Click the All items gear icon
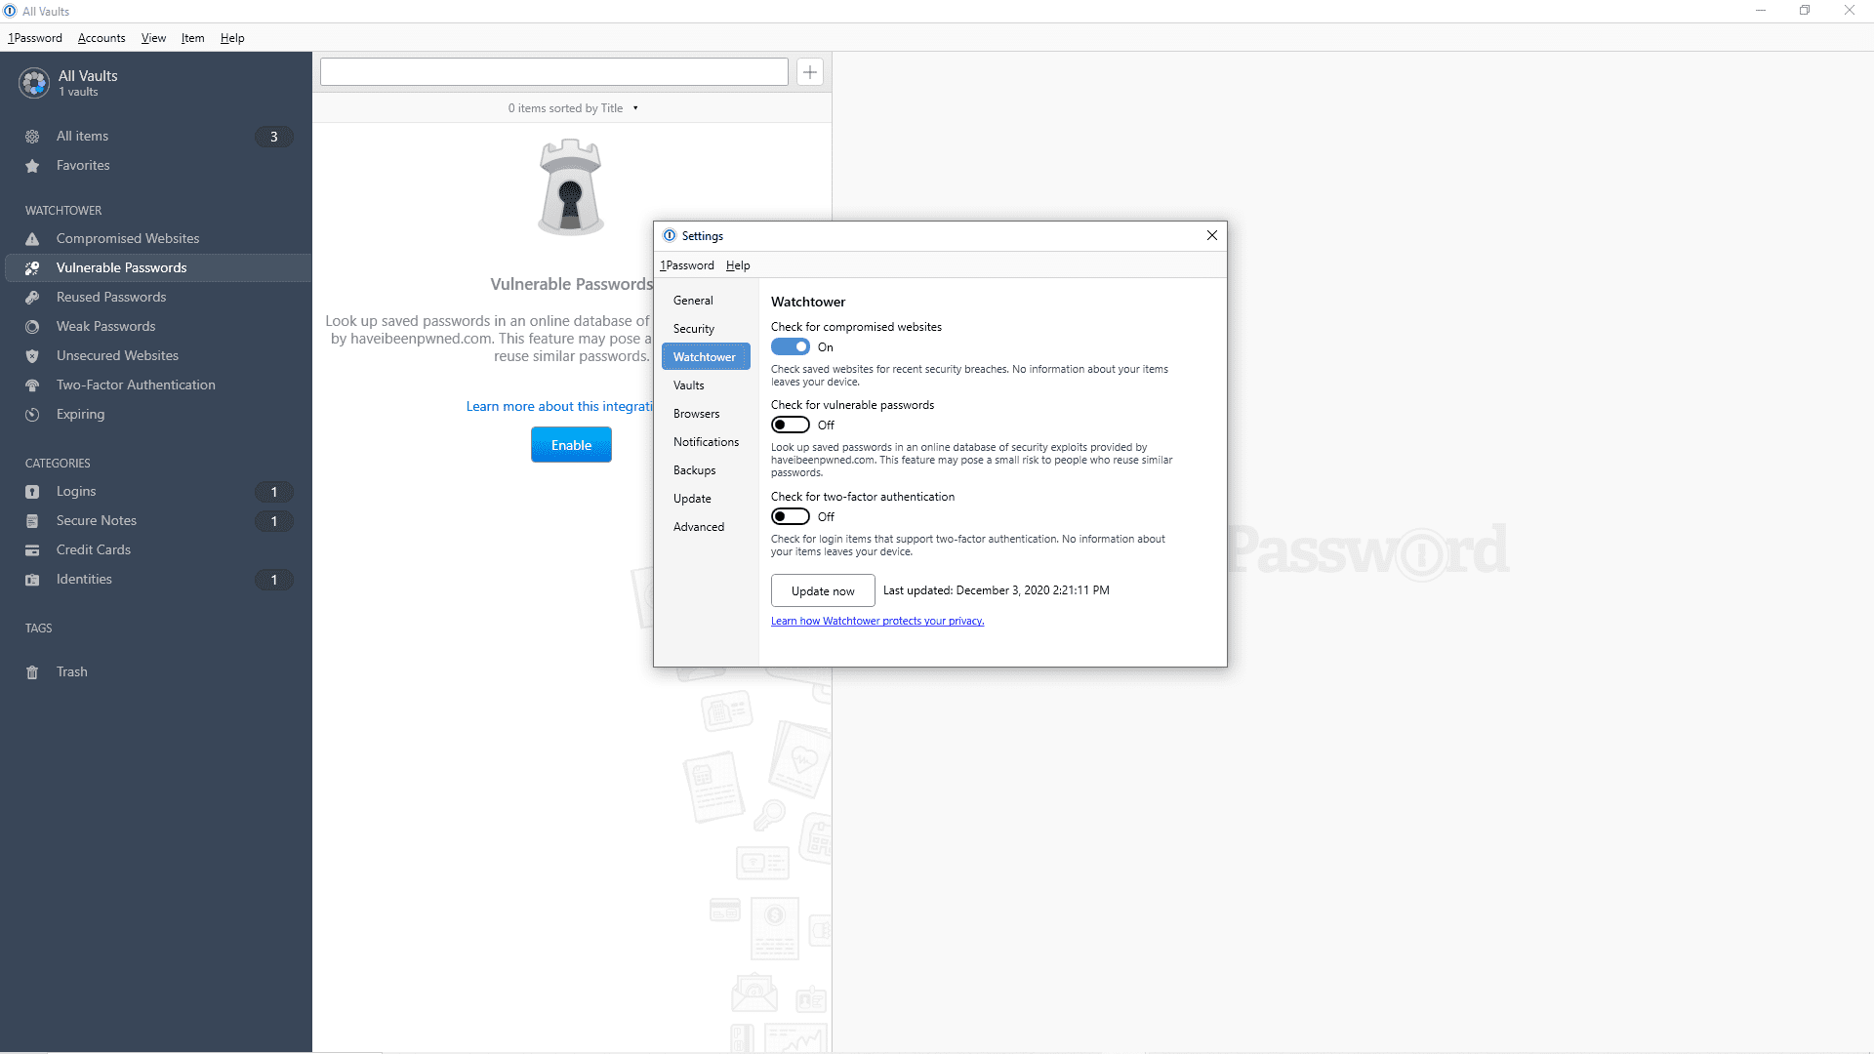The width and height of the screenshot is (1874, 1054). [32, 137]
